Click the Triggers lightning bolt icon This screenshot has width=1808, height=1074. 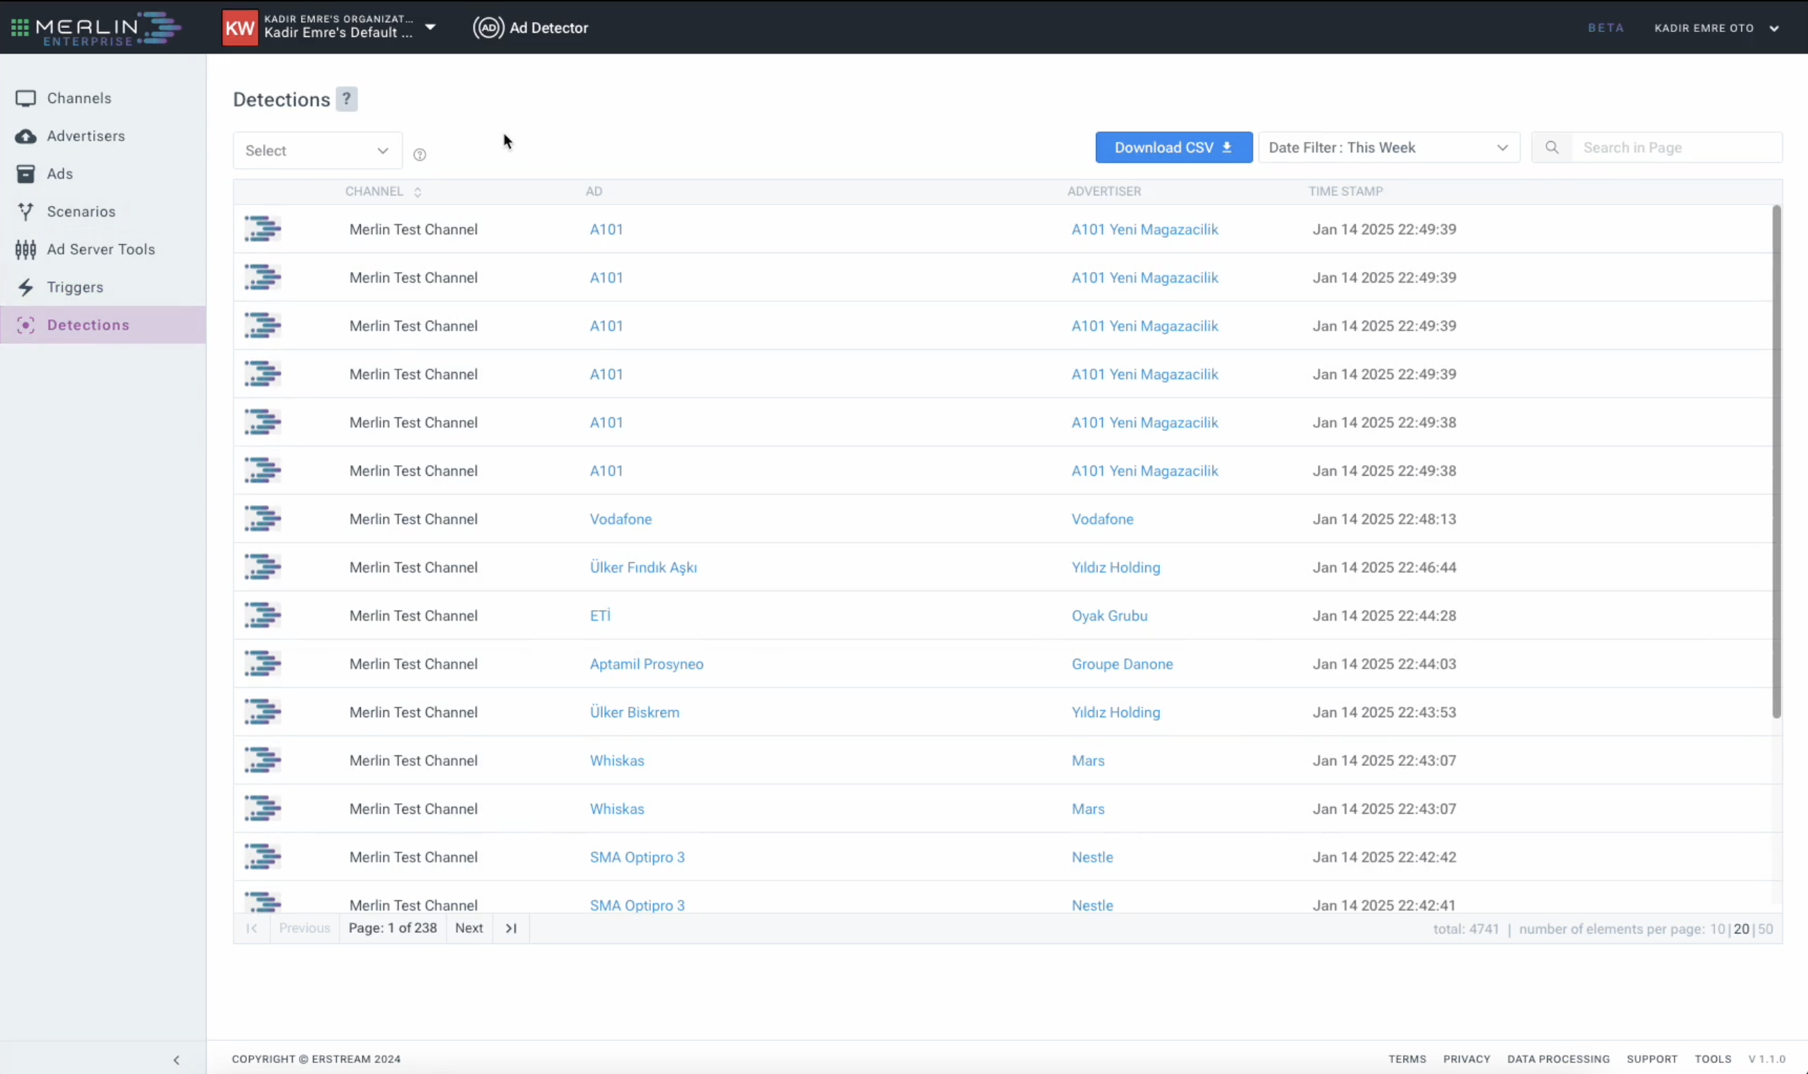(x=25, y=287)
